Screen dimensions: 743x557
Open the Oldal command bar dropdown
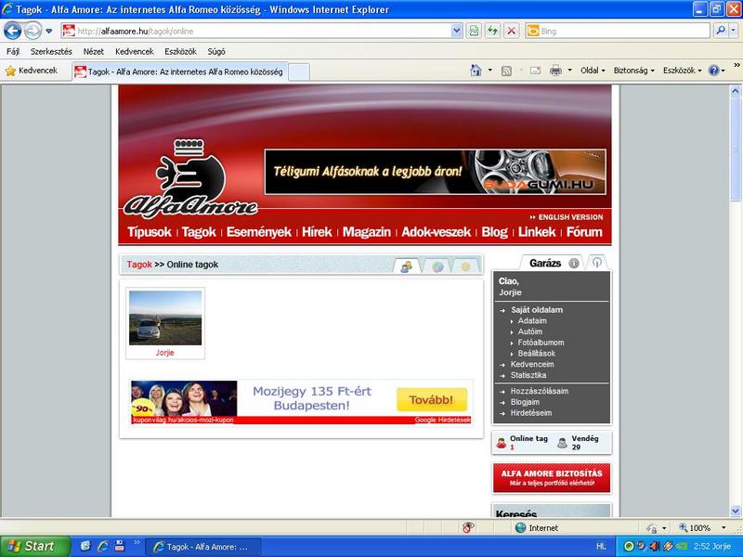(593, 71)
